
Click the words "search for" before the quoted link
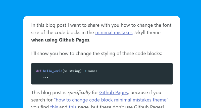42,100
